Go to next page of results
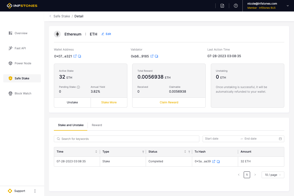This screenshot has width=294, height=196. click(x=255, y=175)
